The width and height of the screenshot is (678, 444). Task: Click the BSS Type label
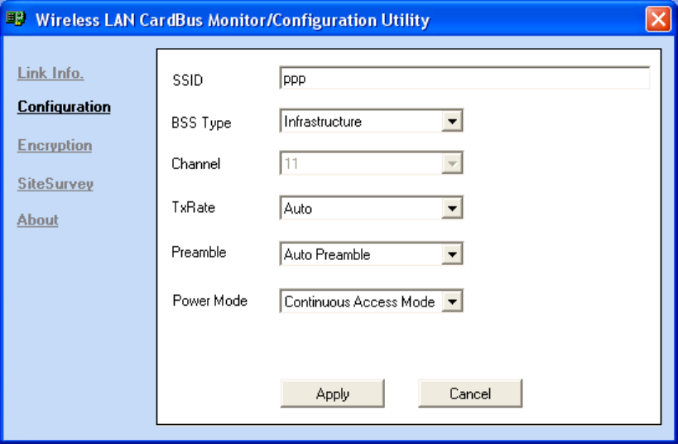click(201, 123)
